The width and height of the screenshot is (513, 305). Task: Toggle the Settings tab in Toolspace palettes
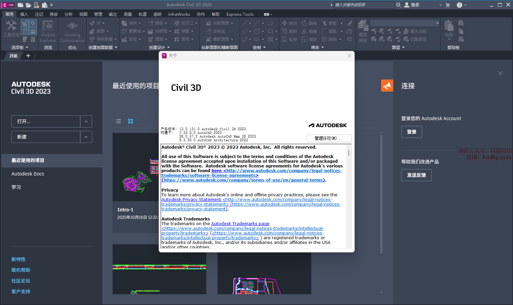click(x=33, y=23)
